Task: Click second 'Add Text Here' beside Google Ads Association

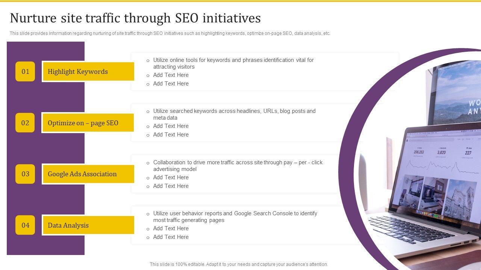Action: pos(171,186)
